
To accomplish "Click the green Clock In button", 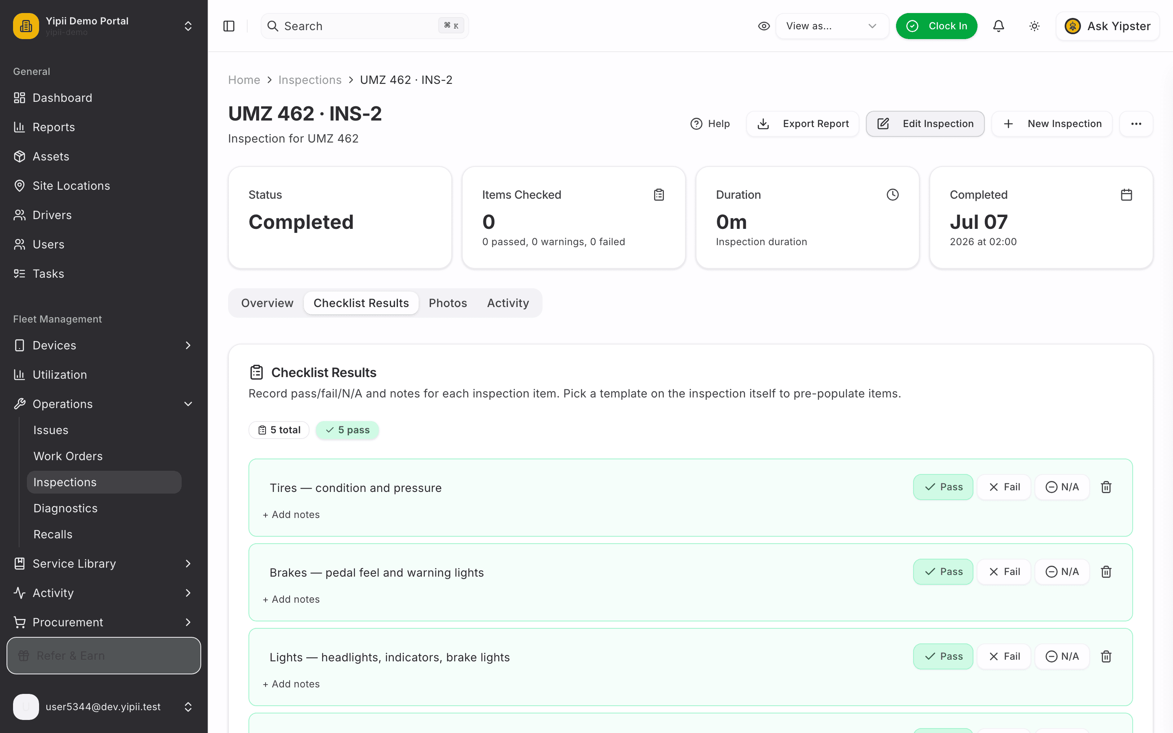I will (x=936, y=26).
